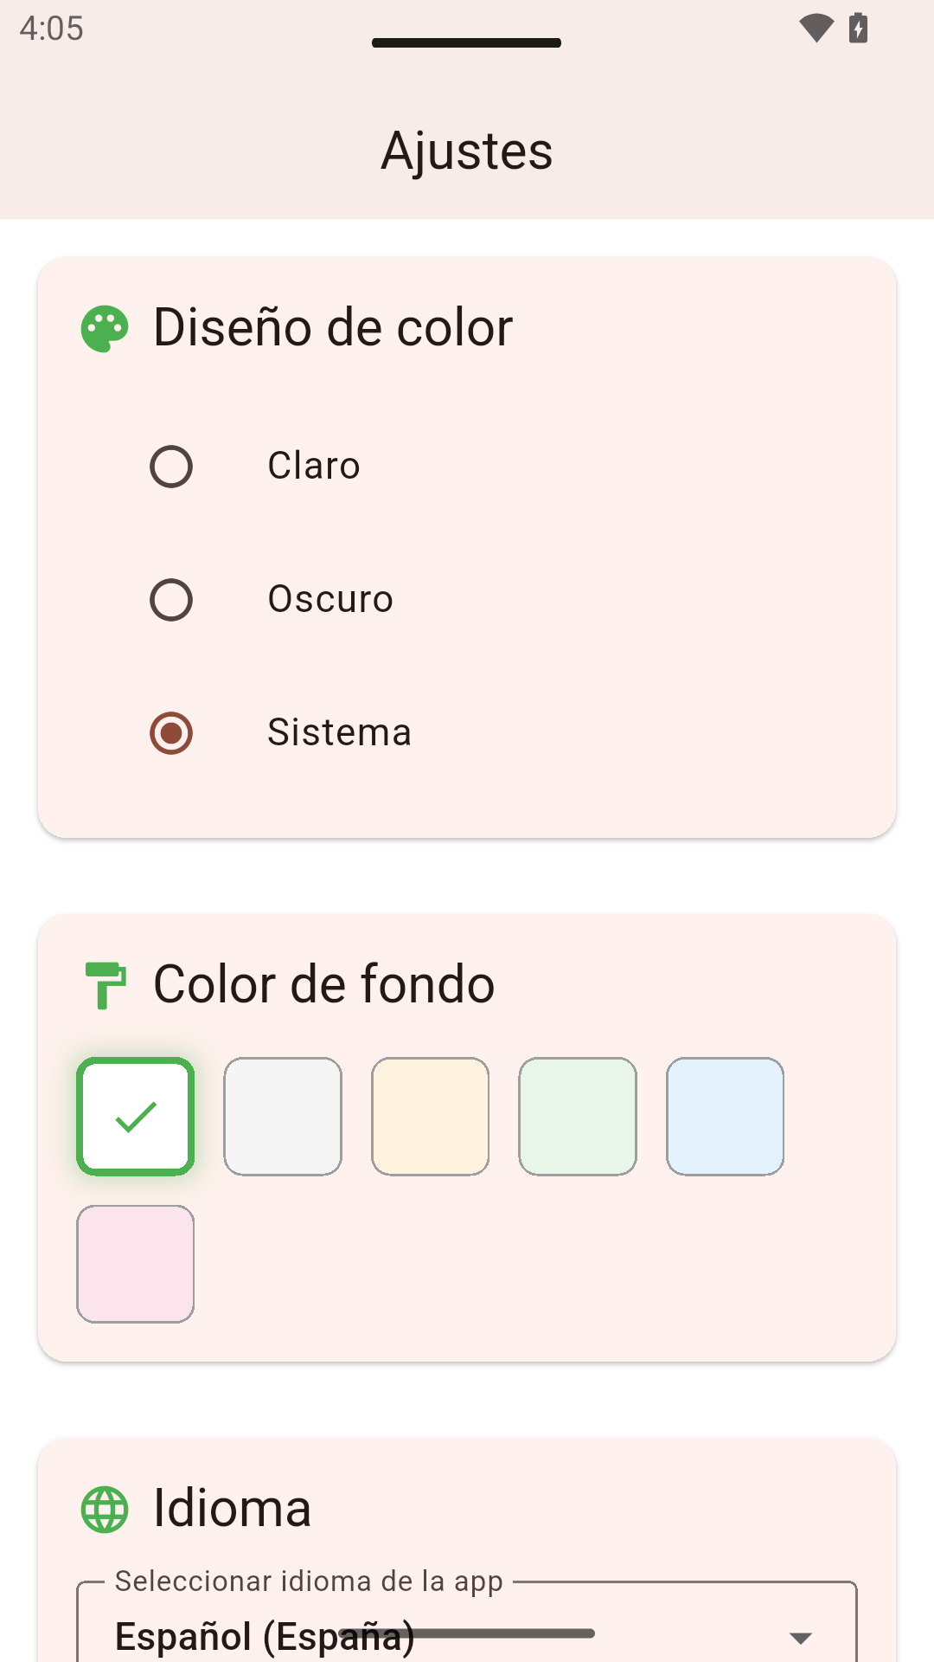Viewport: 934px width, 1662px height.
Task: Click the Seleccionar idioma de la app field
Action: click(x=467, y=1622)
